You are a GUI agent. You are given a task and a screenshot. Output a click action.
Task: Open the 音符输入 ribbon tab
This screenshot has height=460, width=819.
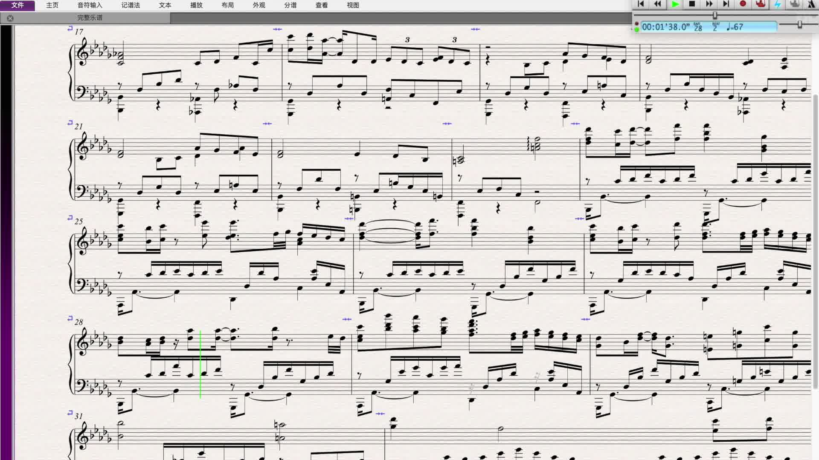point(90,5)
